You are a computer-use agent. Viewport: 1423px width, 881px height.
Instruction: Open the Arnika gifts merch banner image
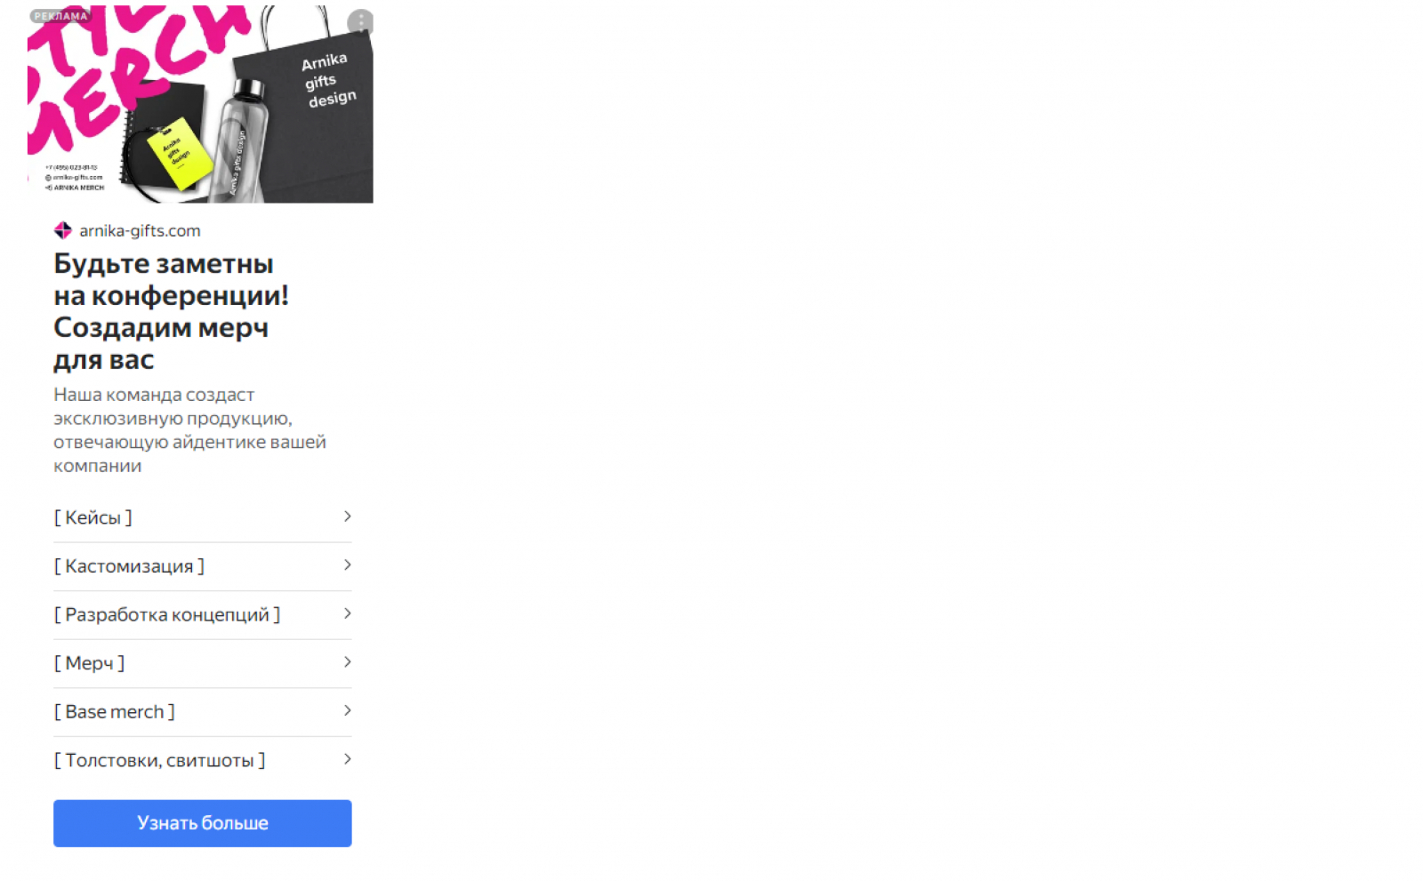pos(200,104)
